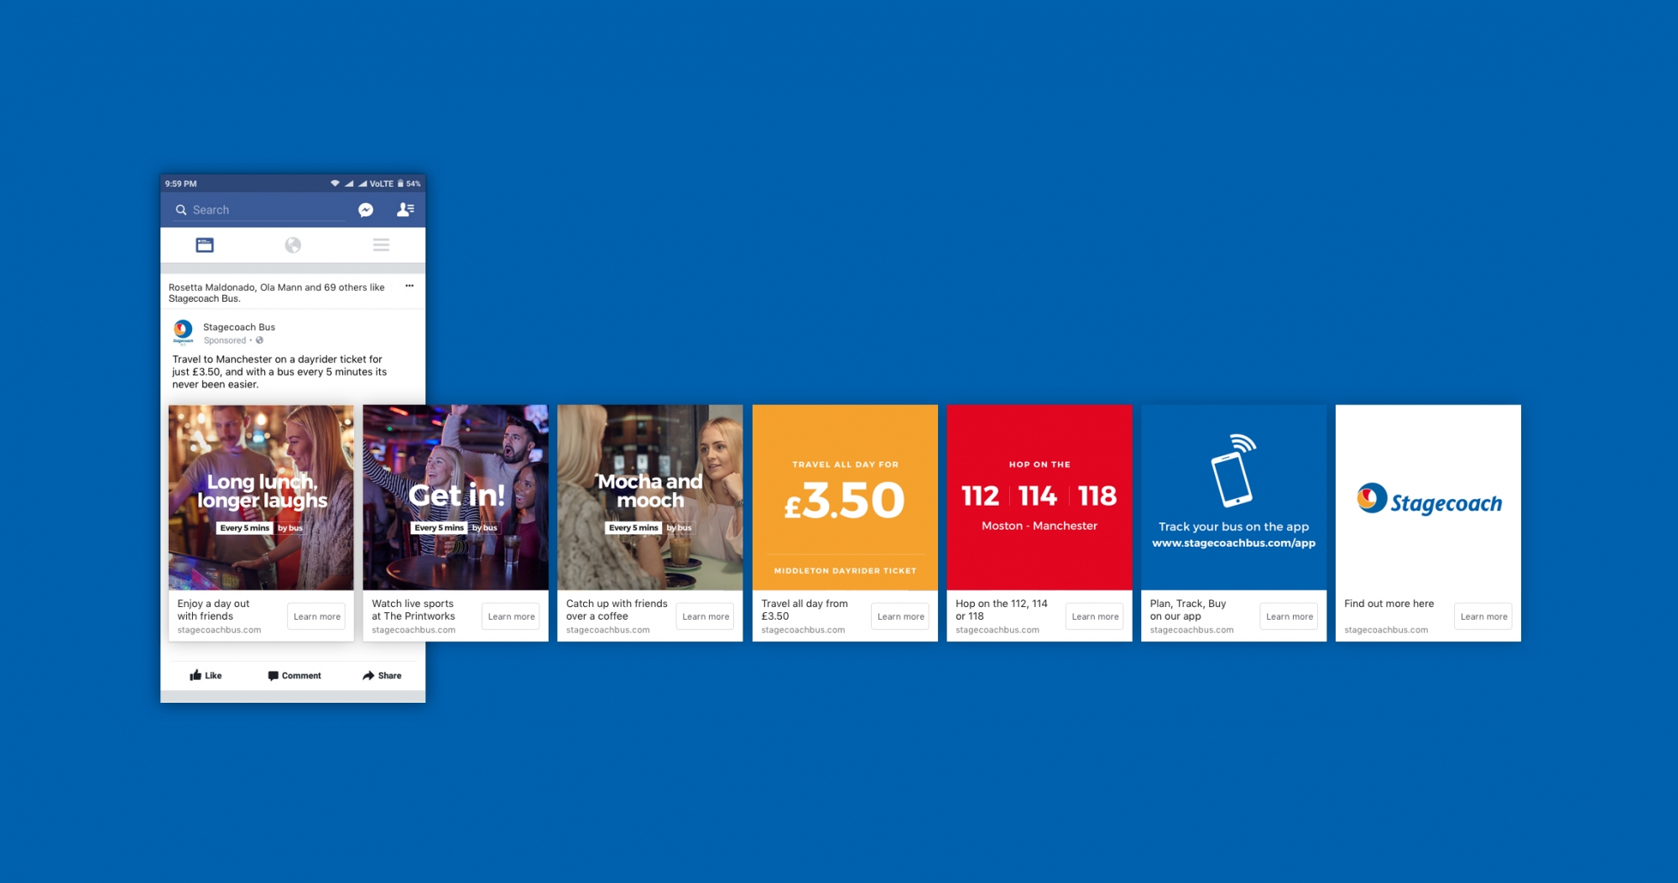Open the Mocha and mooch image
Viewport: 1678px width, 883px height.
click(650, 497)
